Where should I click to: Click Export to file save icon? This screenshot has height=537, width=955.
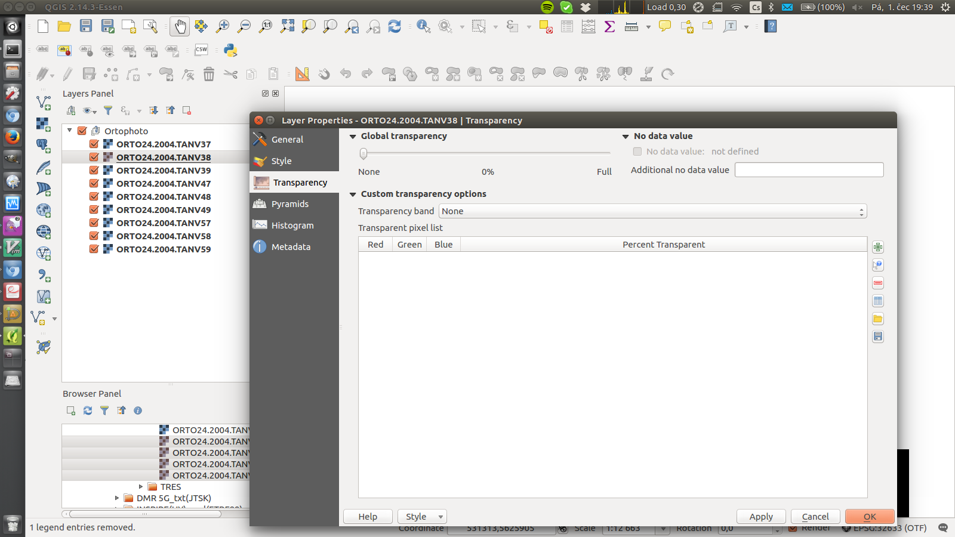pos(878,337)
